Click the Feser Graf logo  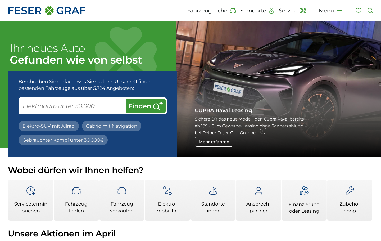click(47, 11)
